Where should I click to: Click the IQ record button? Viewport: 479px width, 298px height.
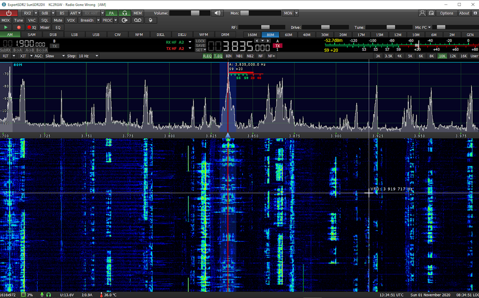point(32,27)
